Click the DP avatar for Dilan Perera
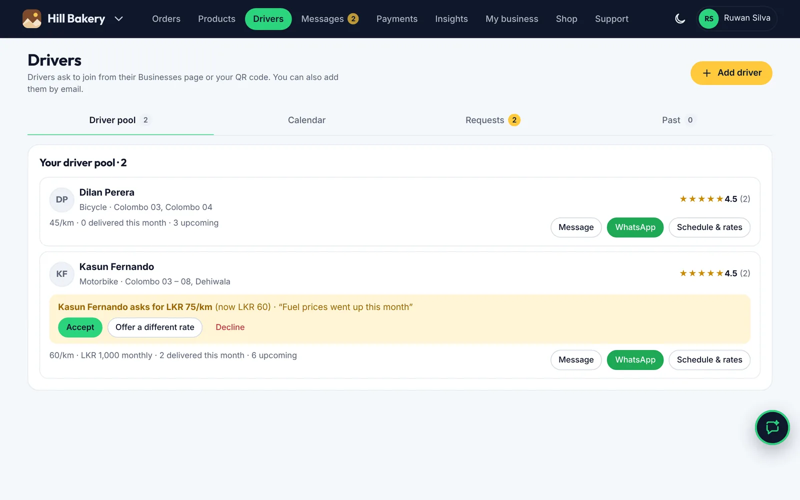Screen dimensions: 800x500 pos(61,199)
